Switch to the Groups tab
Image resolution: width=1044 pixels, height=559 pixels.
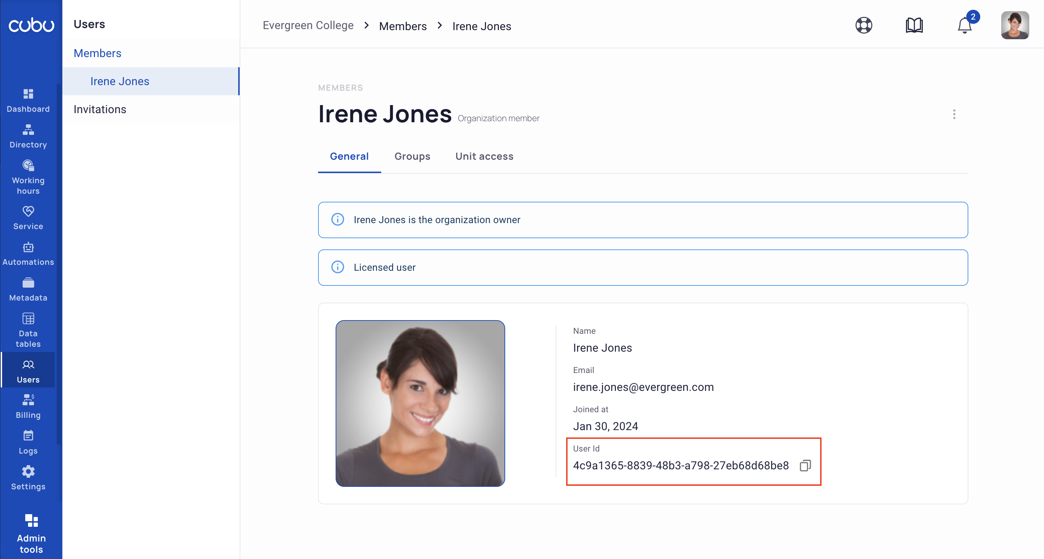(x=412, y=156)
